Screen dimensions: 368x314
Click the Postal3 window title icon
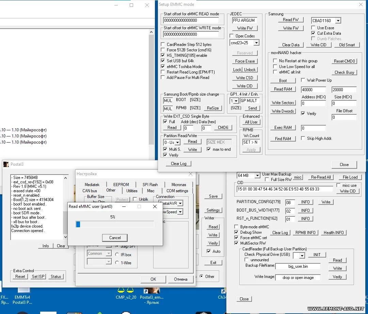[x=6, y=164]
